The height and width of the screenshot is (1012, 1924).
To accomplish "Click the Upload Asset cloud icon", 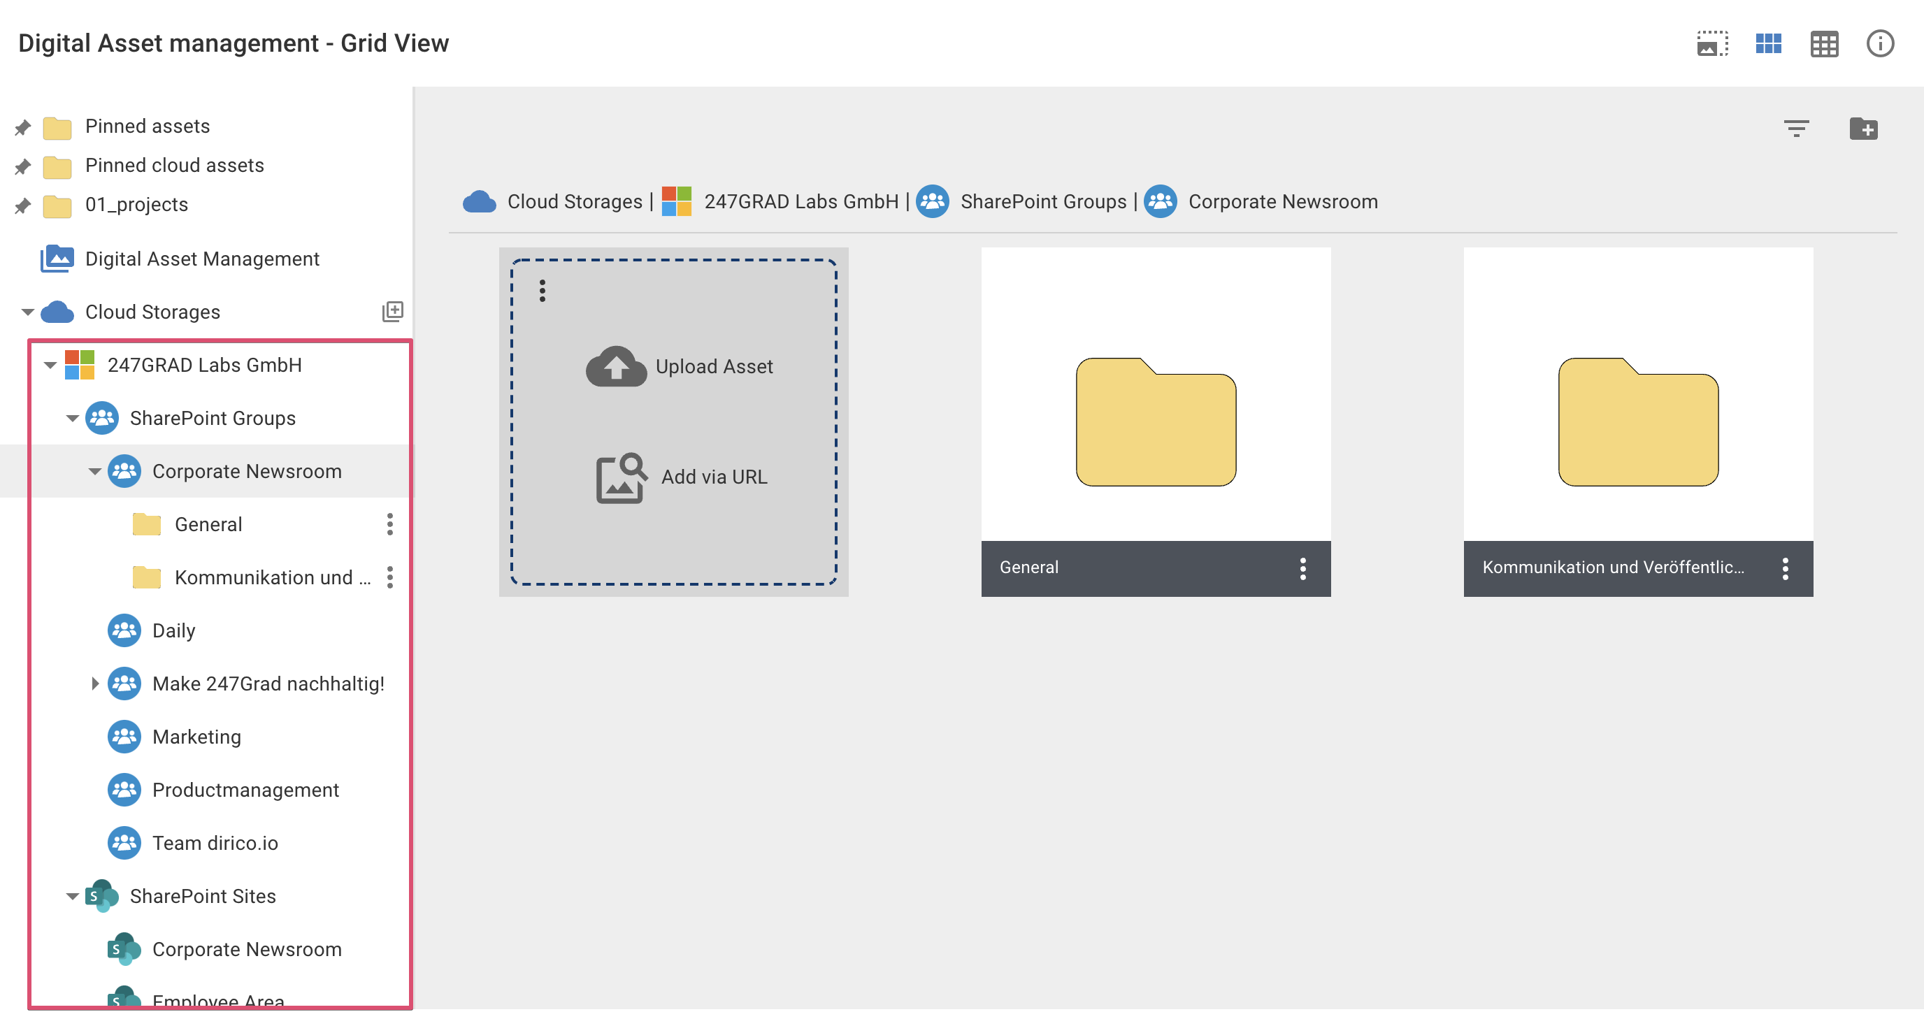I will (615, 366).
